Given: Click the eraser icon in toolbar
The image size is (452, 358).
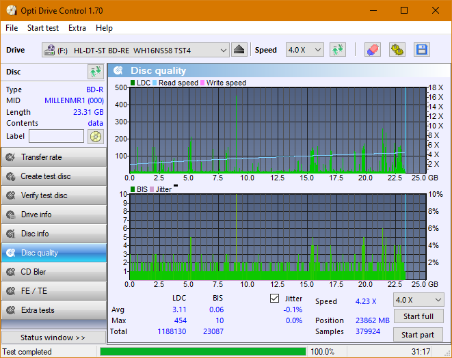Looking at the screenshot, I should (373, 50).
